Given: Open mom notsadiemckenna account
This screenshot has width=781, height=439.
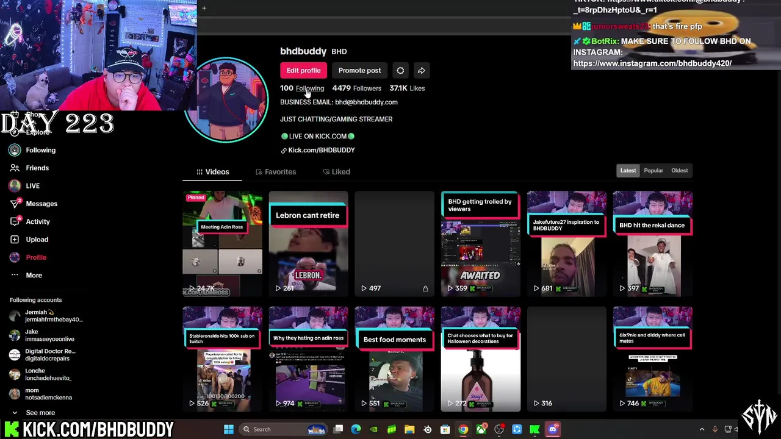Looking at the screenshot, I should click(x=40, y=394).
